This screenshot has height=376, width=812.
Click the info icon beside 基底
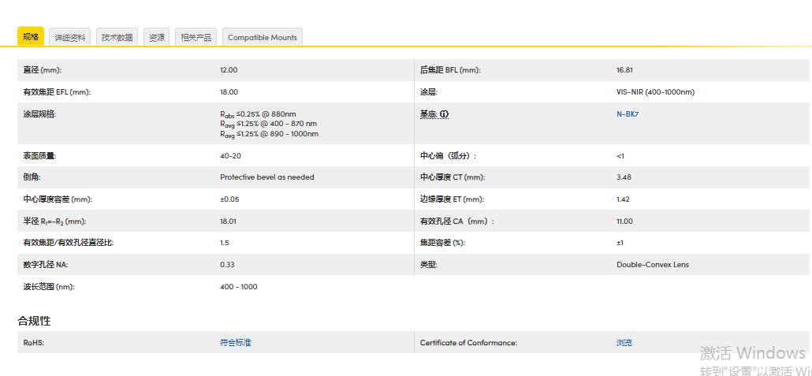click(444, 114)
